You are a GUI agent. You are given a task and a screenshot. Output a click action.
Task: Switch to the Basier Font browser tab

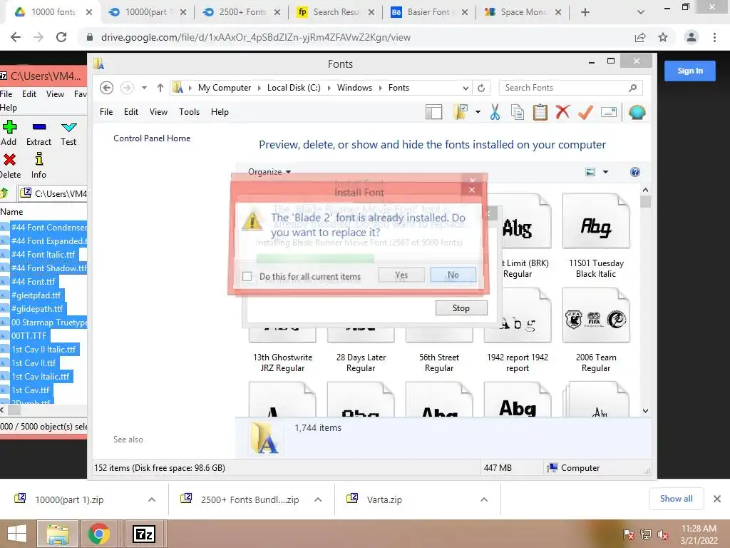point(428,12)
